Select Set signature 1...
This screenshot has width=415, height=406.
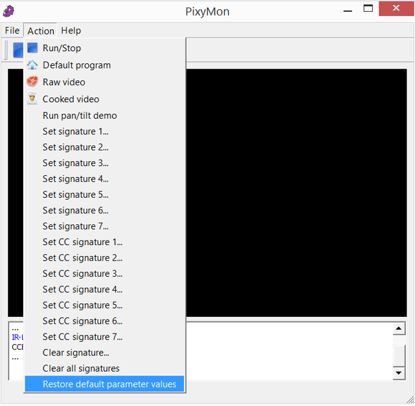104,132
